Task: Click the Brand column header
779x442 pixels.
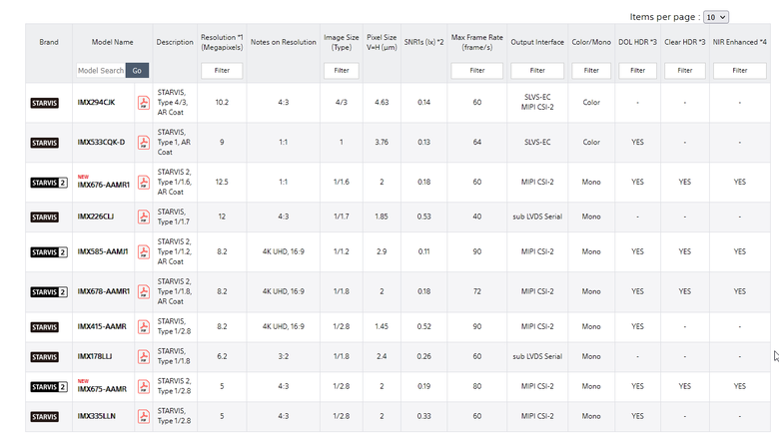Action: (49, 42)
